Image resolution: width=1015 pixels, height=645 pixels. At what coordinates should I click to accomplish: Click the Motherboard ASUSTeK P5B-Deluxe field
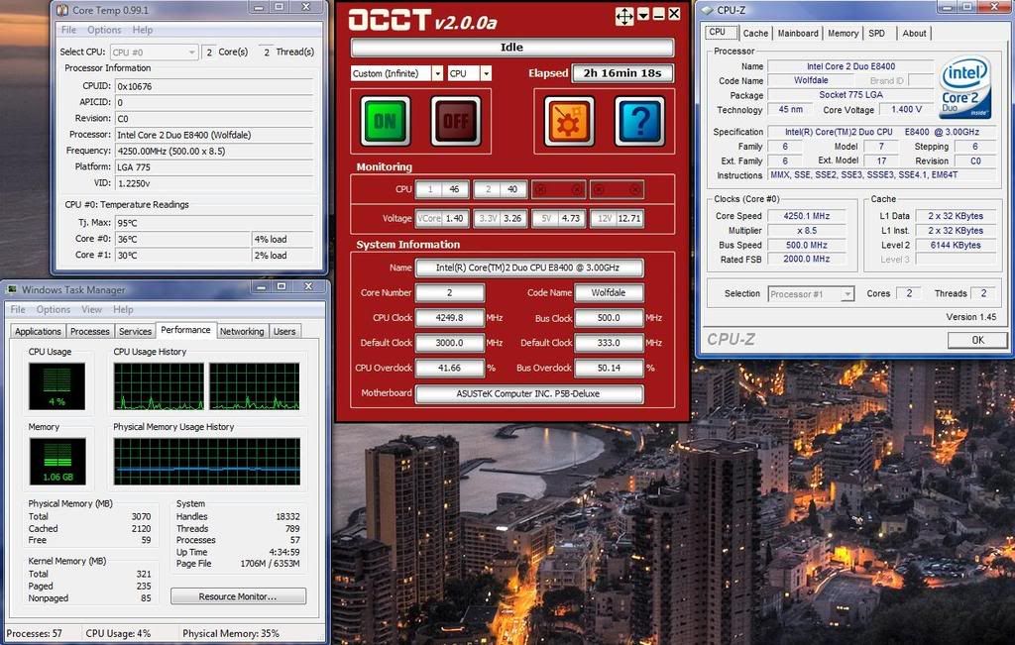(x=529, y=394)
